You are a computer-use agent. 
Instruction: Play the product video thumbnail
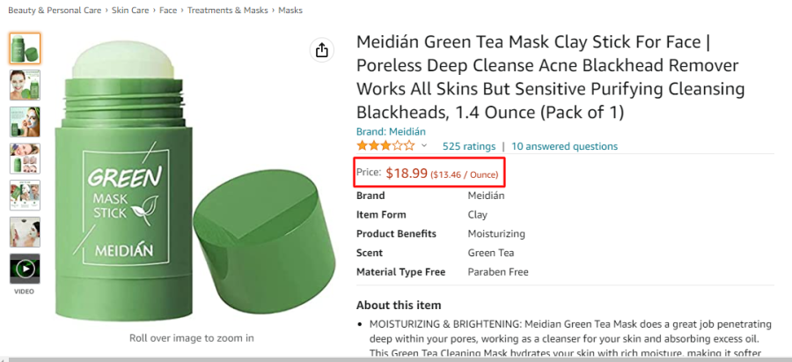pyautogui.click(x=25, y=269)
